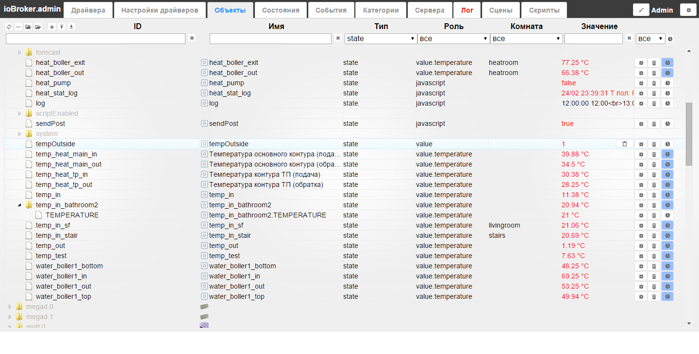Focus the ID filter input
This screenshot has height=354, width=699.
(96, 39)
